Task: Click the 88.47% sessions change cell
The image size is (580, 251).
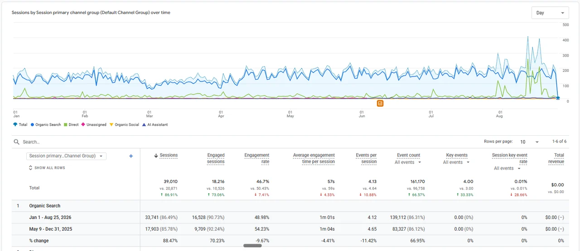Action: (170, 241)
